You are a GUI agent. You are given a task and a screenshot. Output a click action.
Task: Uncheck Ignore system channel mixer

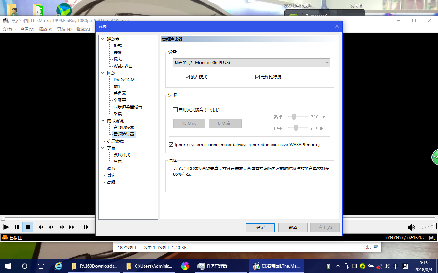(x=171, y=144)
